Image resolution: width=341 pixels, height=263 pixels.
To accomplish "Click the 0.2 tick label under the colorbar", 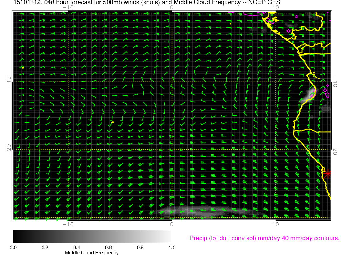I will point(45,248).
